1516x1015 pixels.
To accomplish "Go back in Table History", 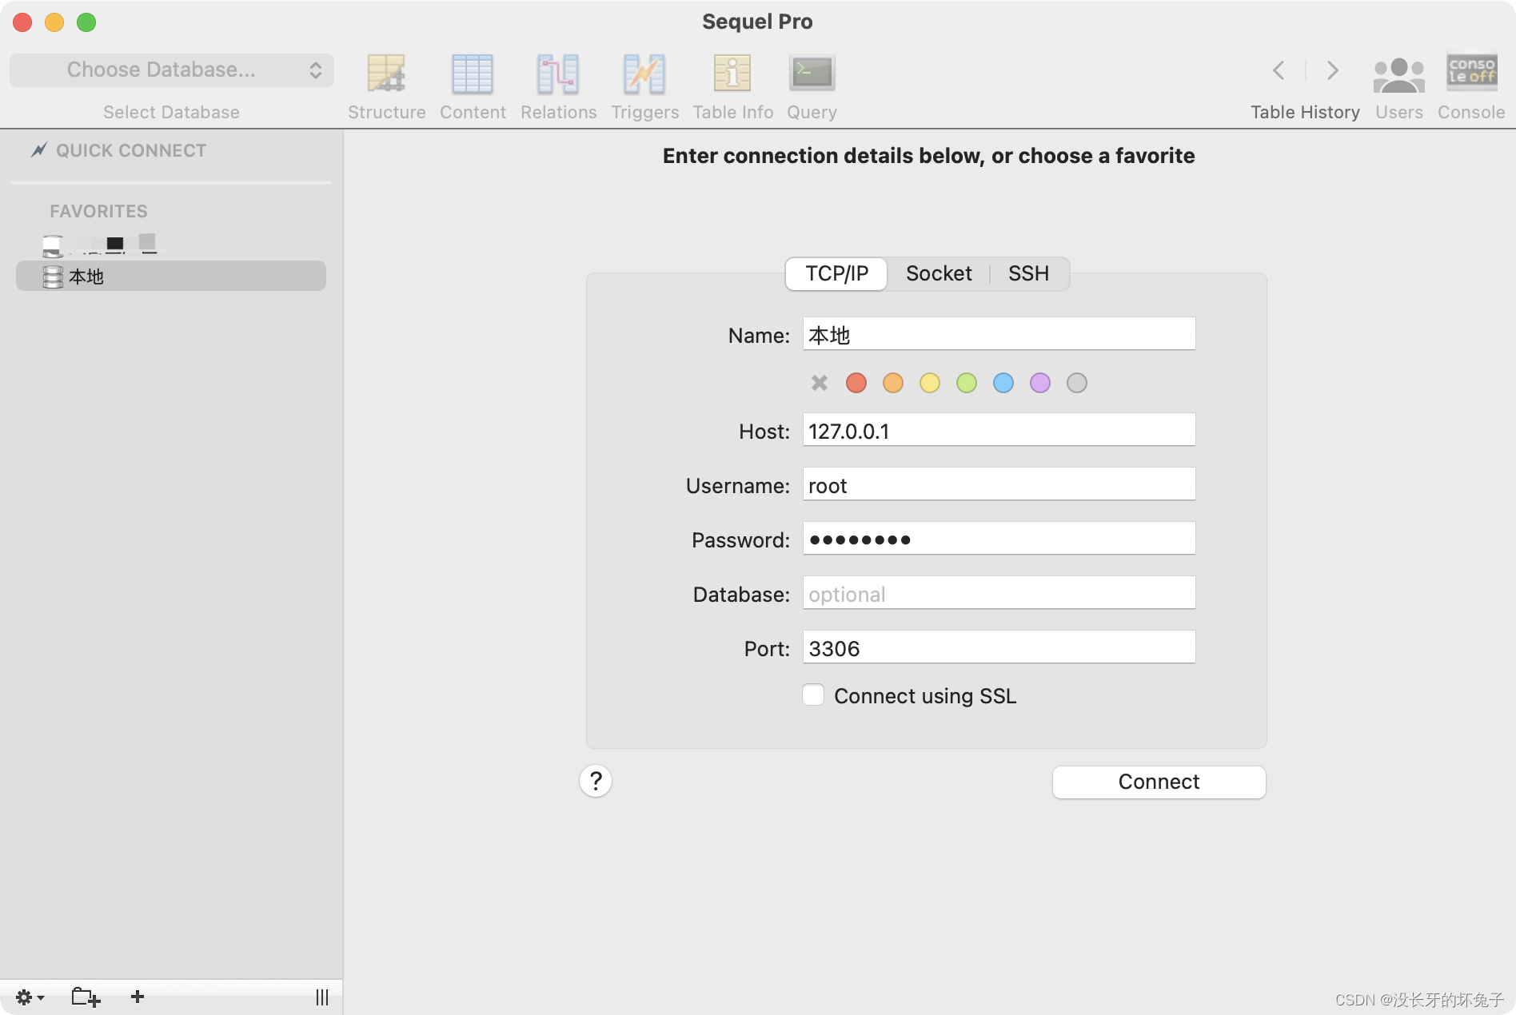I will pyautogui.click(x=1279, y=70).
